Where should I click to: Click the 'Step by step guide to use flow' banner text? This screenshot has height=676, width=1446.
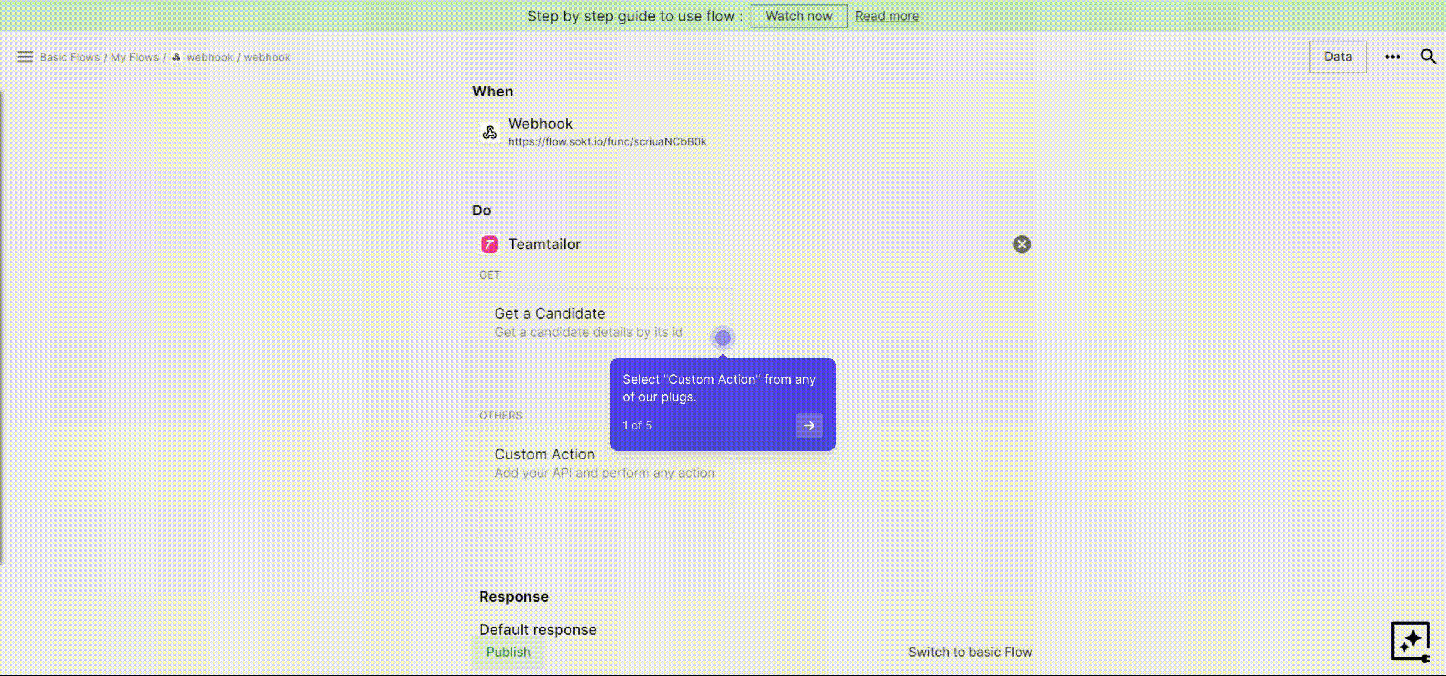[635, 16]
